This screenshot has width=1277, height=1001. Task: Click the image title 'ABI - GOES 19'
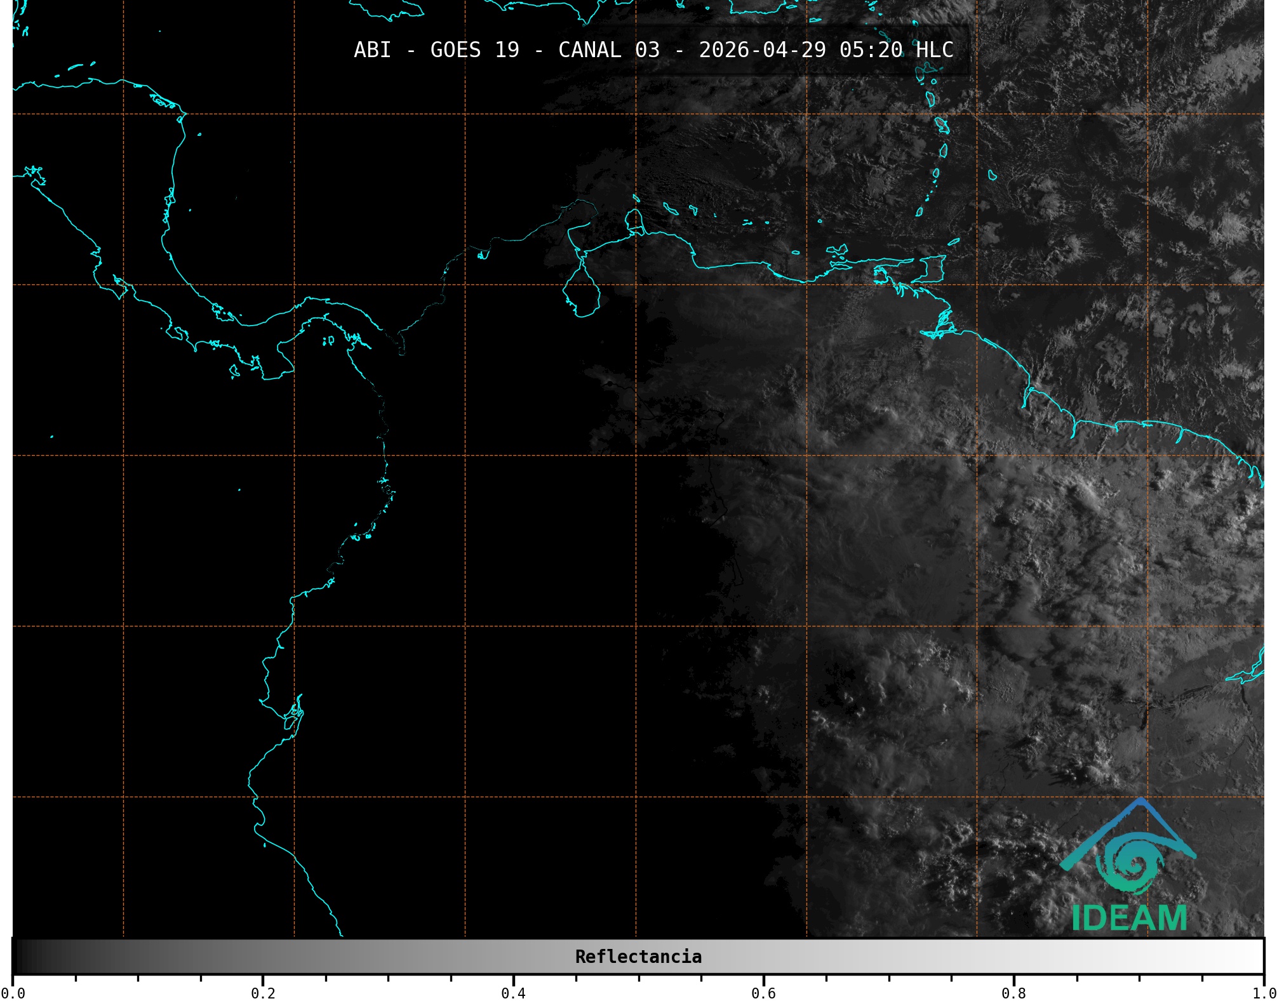tap(436, 50)
